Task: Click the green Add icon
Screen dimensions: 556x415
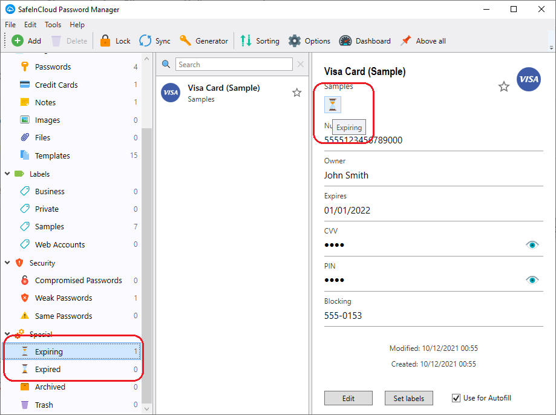Action: click(18, 41)
